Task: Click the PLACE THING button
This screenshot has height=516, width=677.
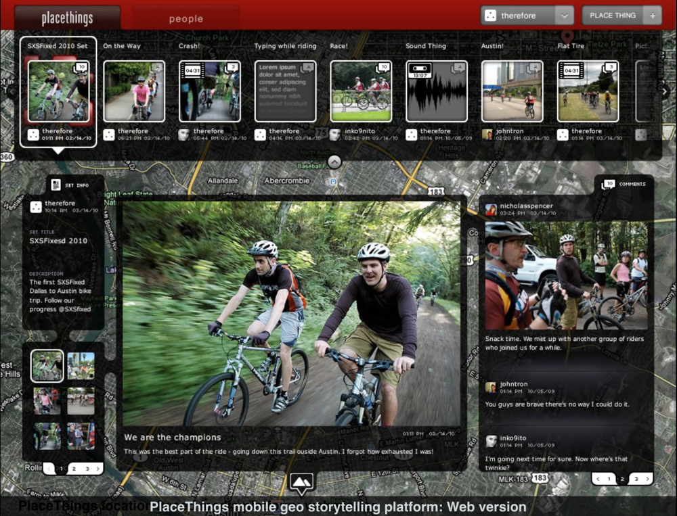Action: pos(613,16)
